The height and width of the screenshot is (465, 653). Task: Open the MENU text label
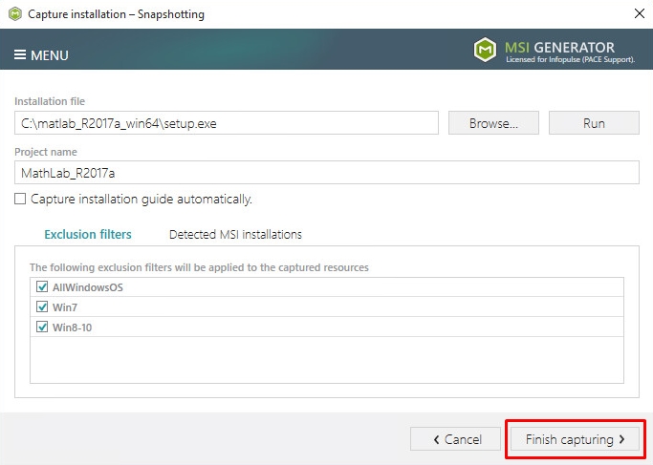click(x=50, y=55)
